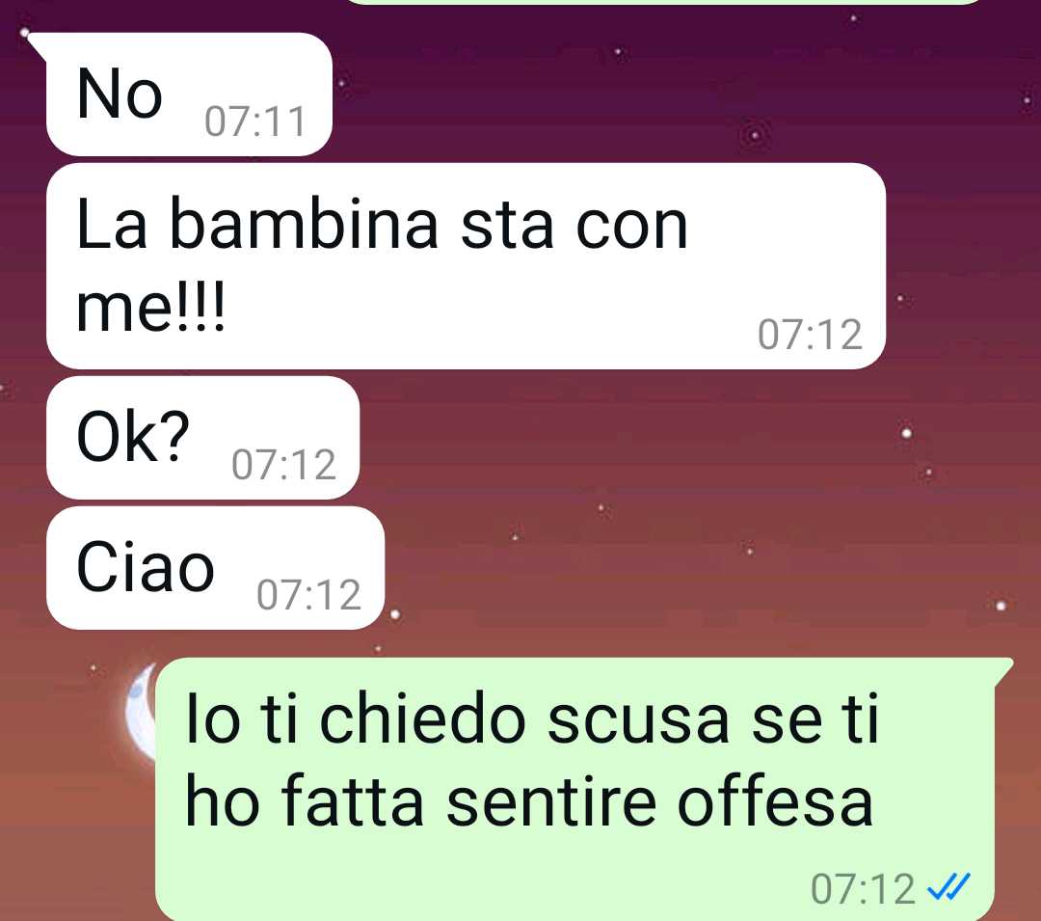Select the "La bambina sta con me!!!" message
Image resolution: width=1041 pixels, height=921 pixels.
466,265
